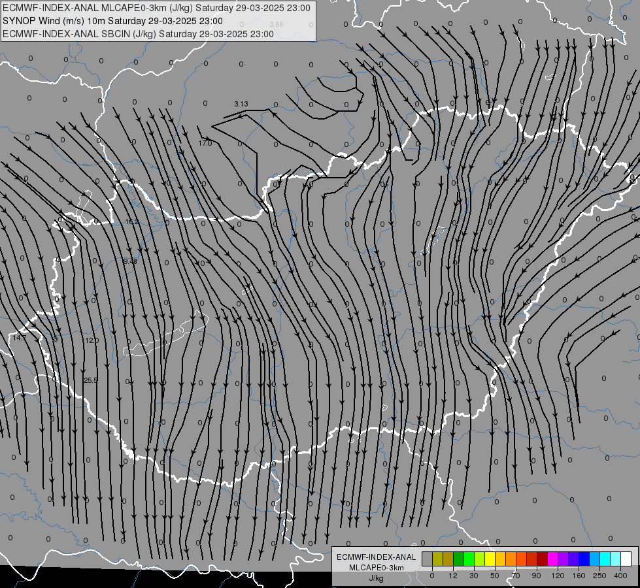Click the legend scale value 90
The height and width of the screenshot is (588, 640).
[536, 576]
